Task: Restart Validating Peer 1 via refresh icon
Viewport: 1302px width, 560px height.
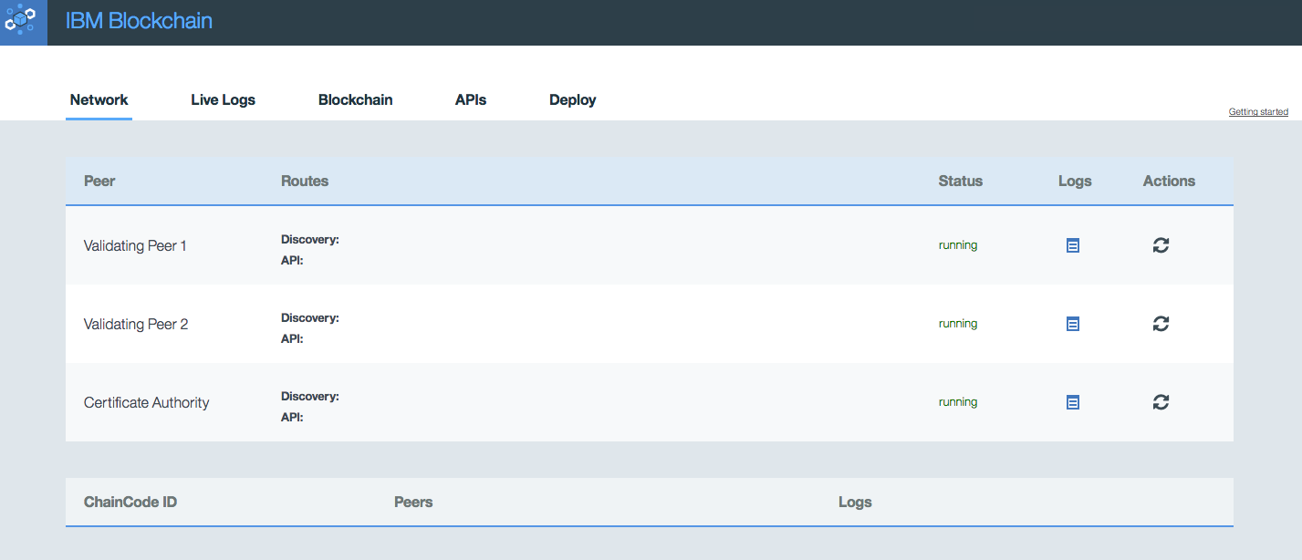Action: (1161, 245)
